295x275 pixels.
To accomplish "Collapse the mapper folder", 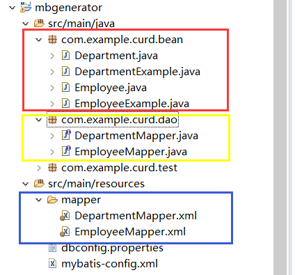I will click(38, 200).
